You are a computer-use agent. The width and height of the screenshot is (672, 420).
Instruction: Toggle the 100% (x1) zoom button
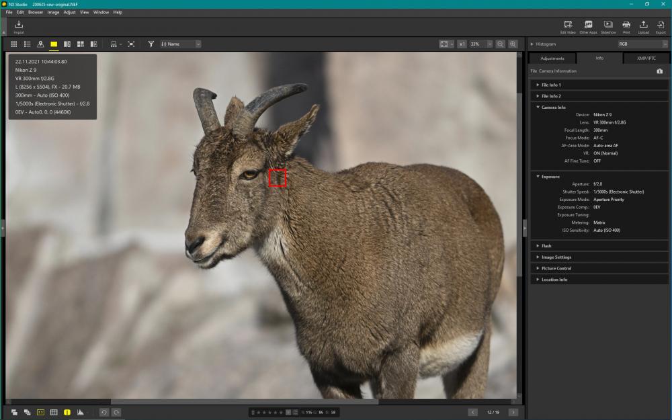tap(462, 44)
